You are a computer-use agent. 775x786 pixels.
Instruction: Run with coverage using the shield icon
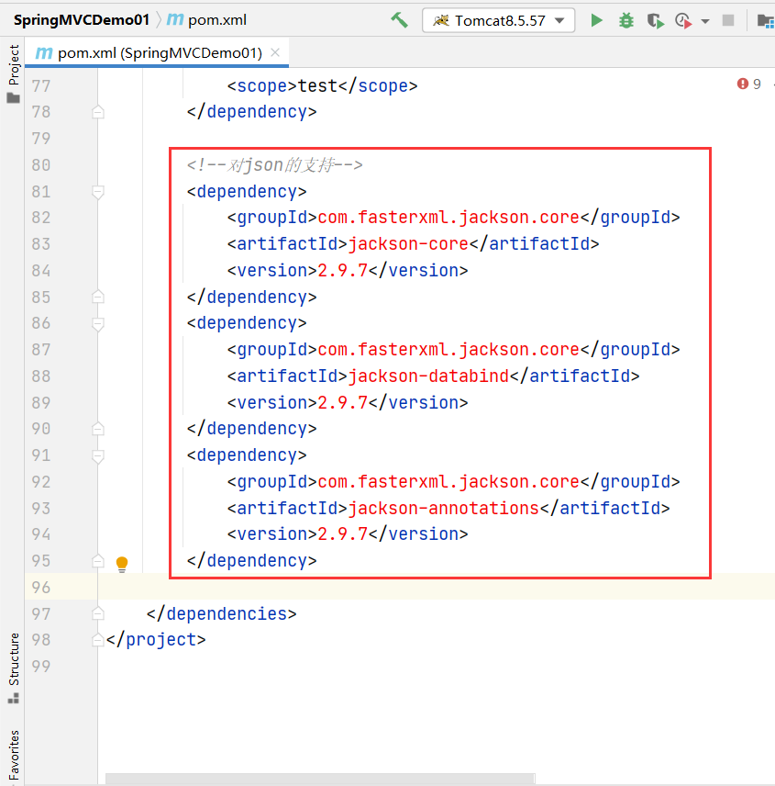[x=655, y=20]
